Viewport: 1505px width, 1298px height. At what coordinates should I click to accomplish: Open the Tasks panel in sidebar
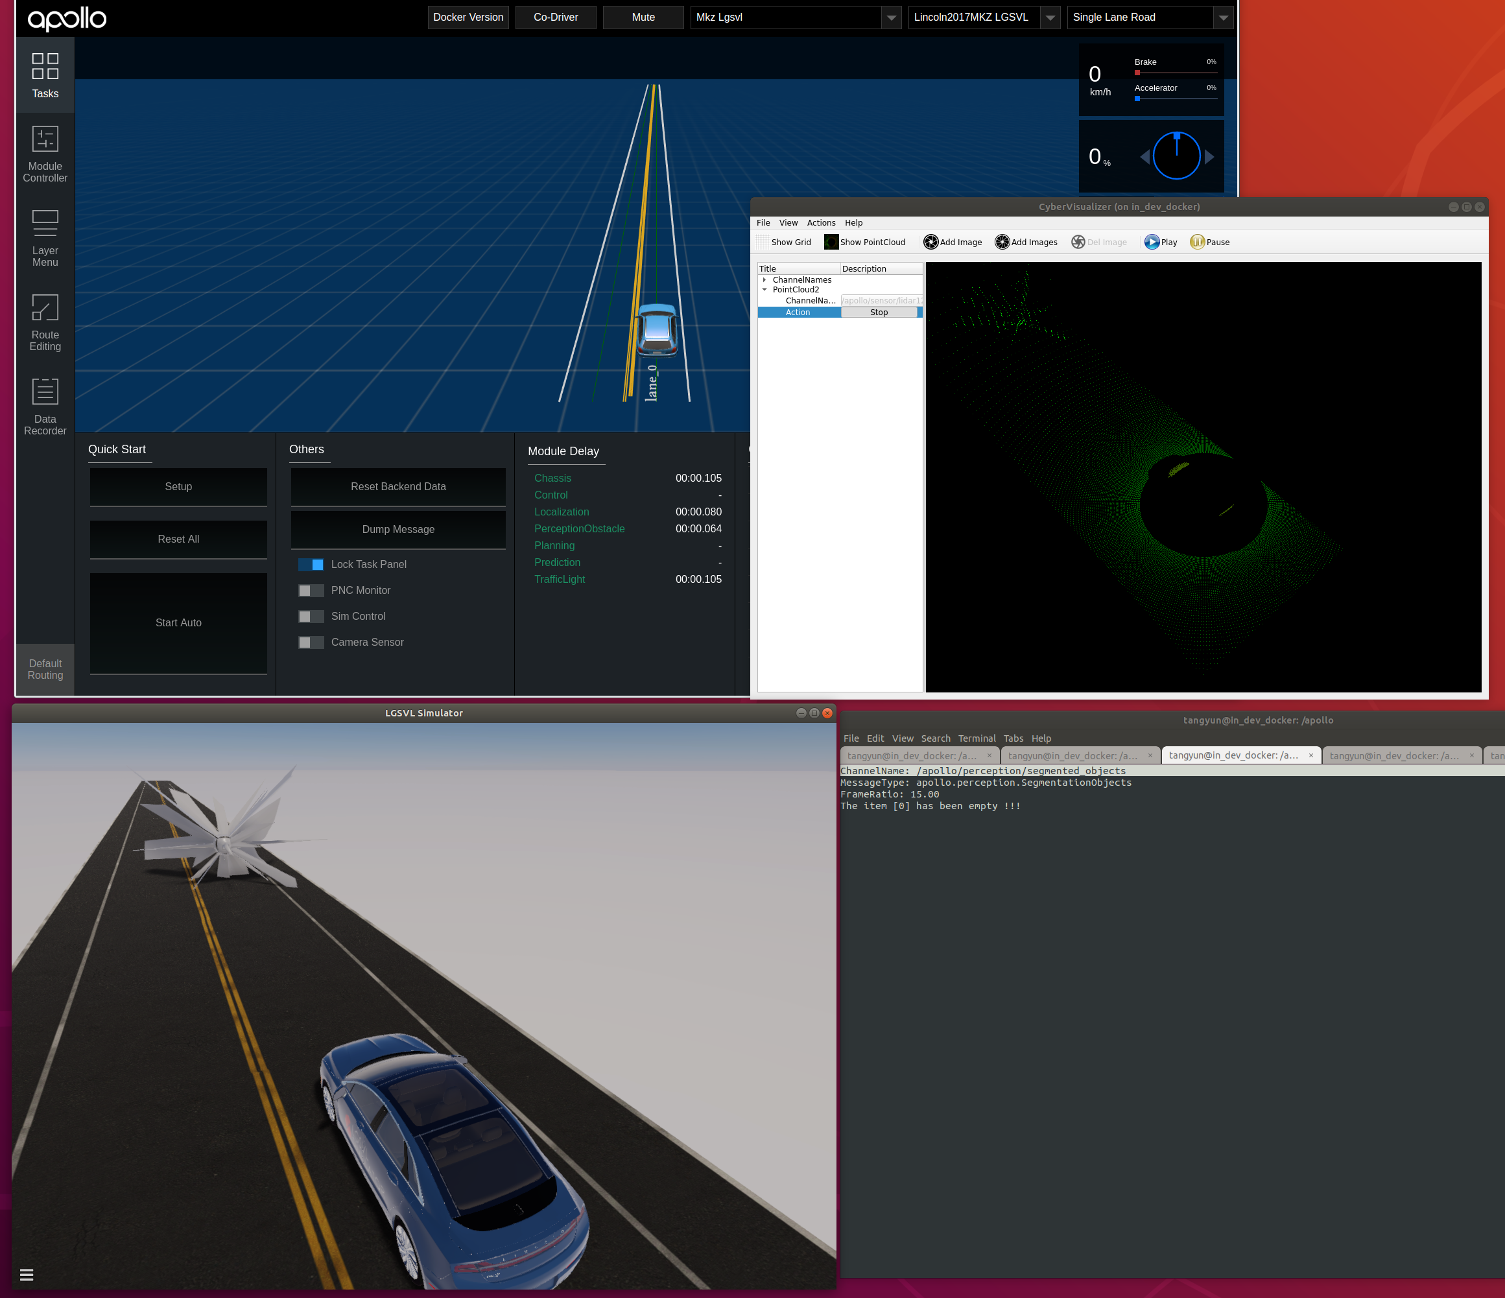coord(45,76)
